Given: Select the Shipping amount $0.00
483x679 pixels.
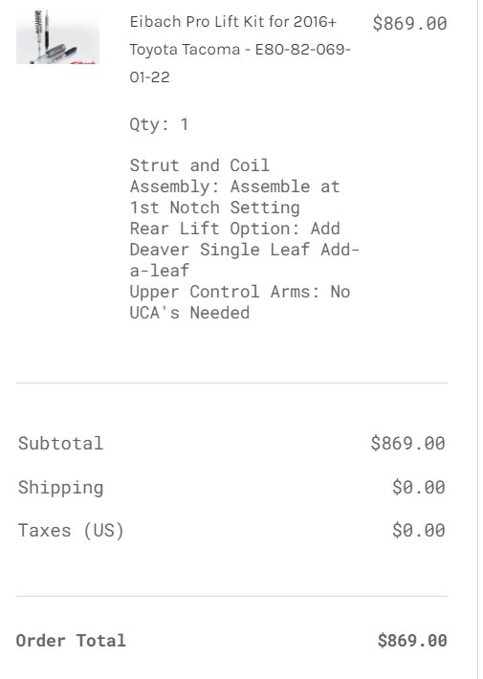Looking at the screenshot, I should pos(419,487).
